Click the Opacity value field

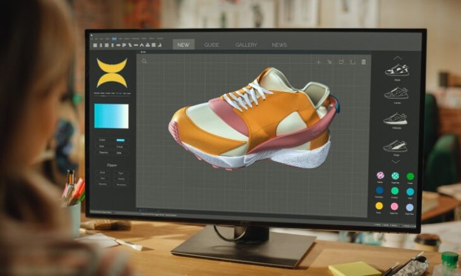[x=119, y=153]
